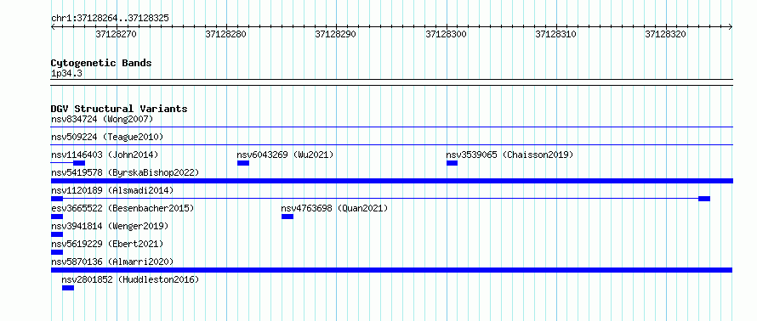Click the blue block under esv3665522 (Besenbacher2015)
The width and height of the screenshot is (757, 321).
[x=57, y=217]
